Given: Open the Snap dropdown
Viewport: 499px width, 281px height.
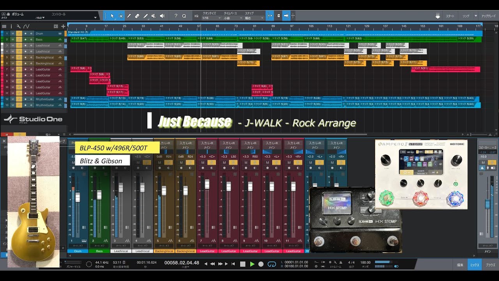Looking at the screenshot, I should coord(253,18).
